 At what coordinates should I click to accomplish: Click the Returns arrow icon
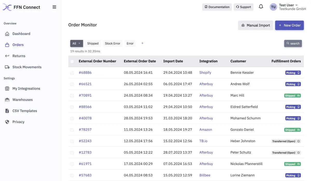point(7,56)
